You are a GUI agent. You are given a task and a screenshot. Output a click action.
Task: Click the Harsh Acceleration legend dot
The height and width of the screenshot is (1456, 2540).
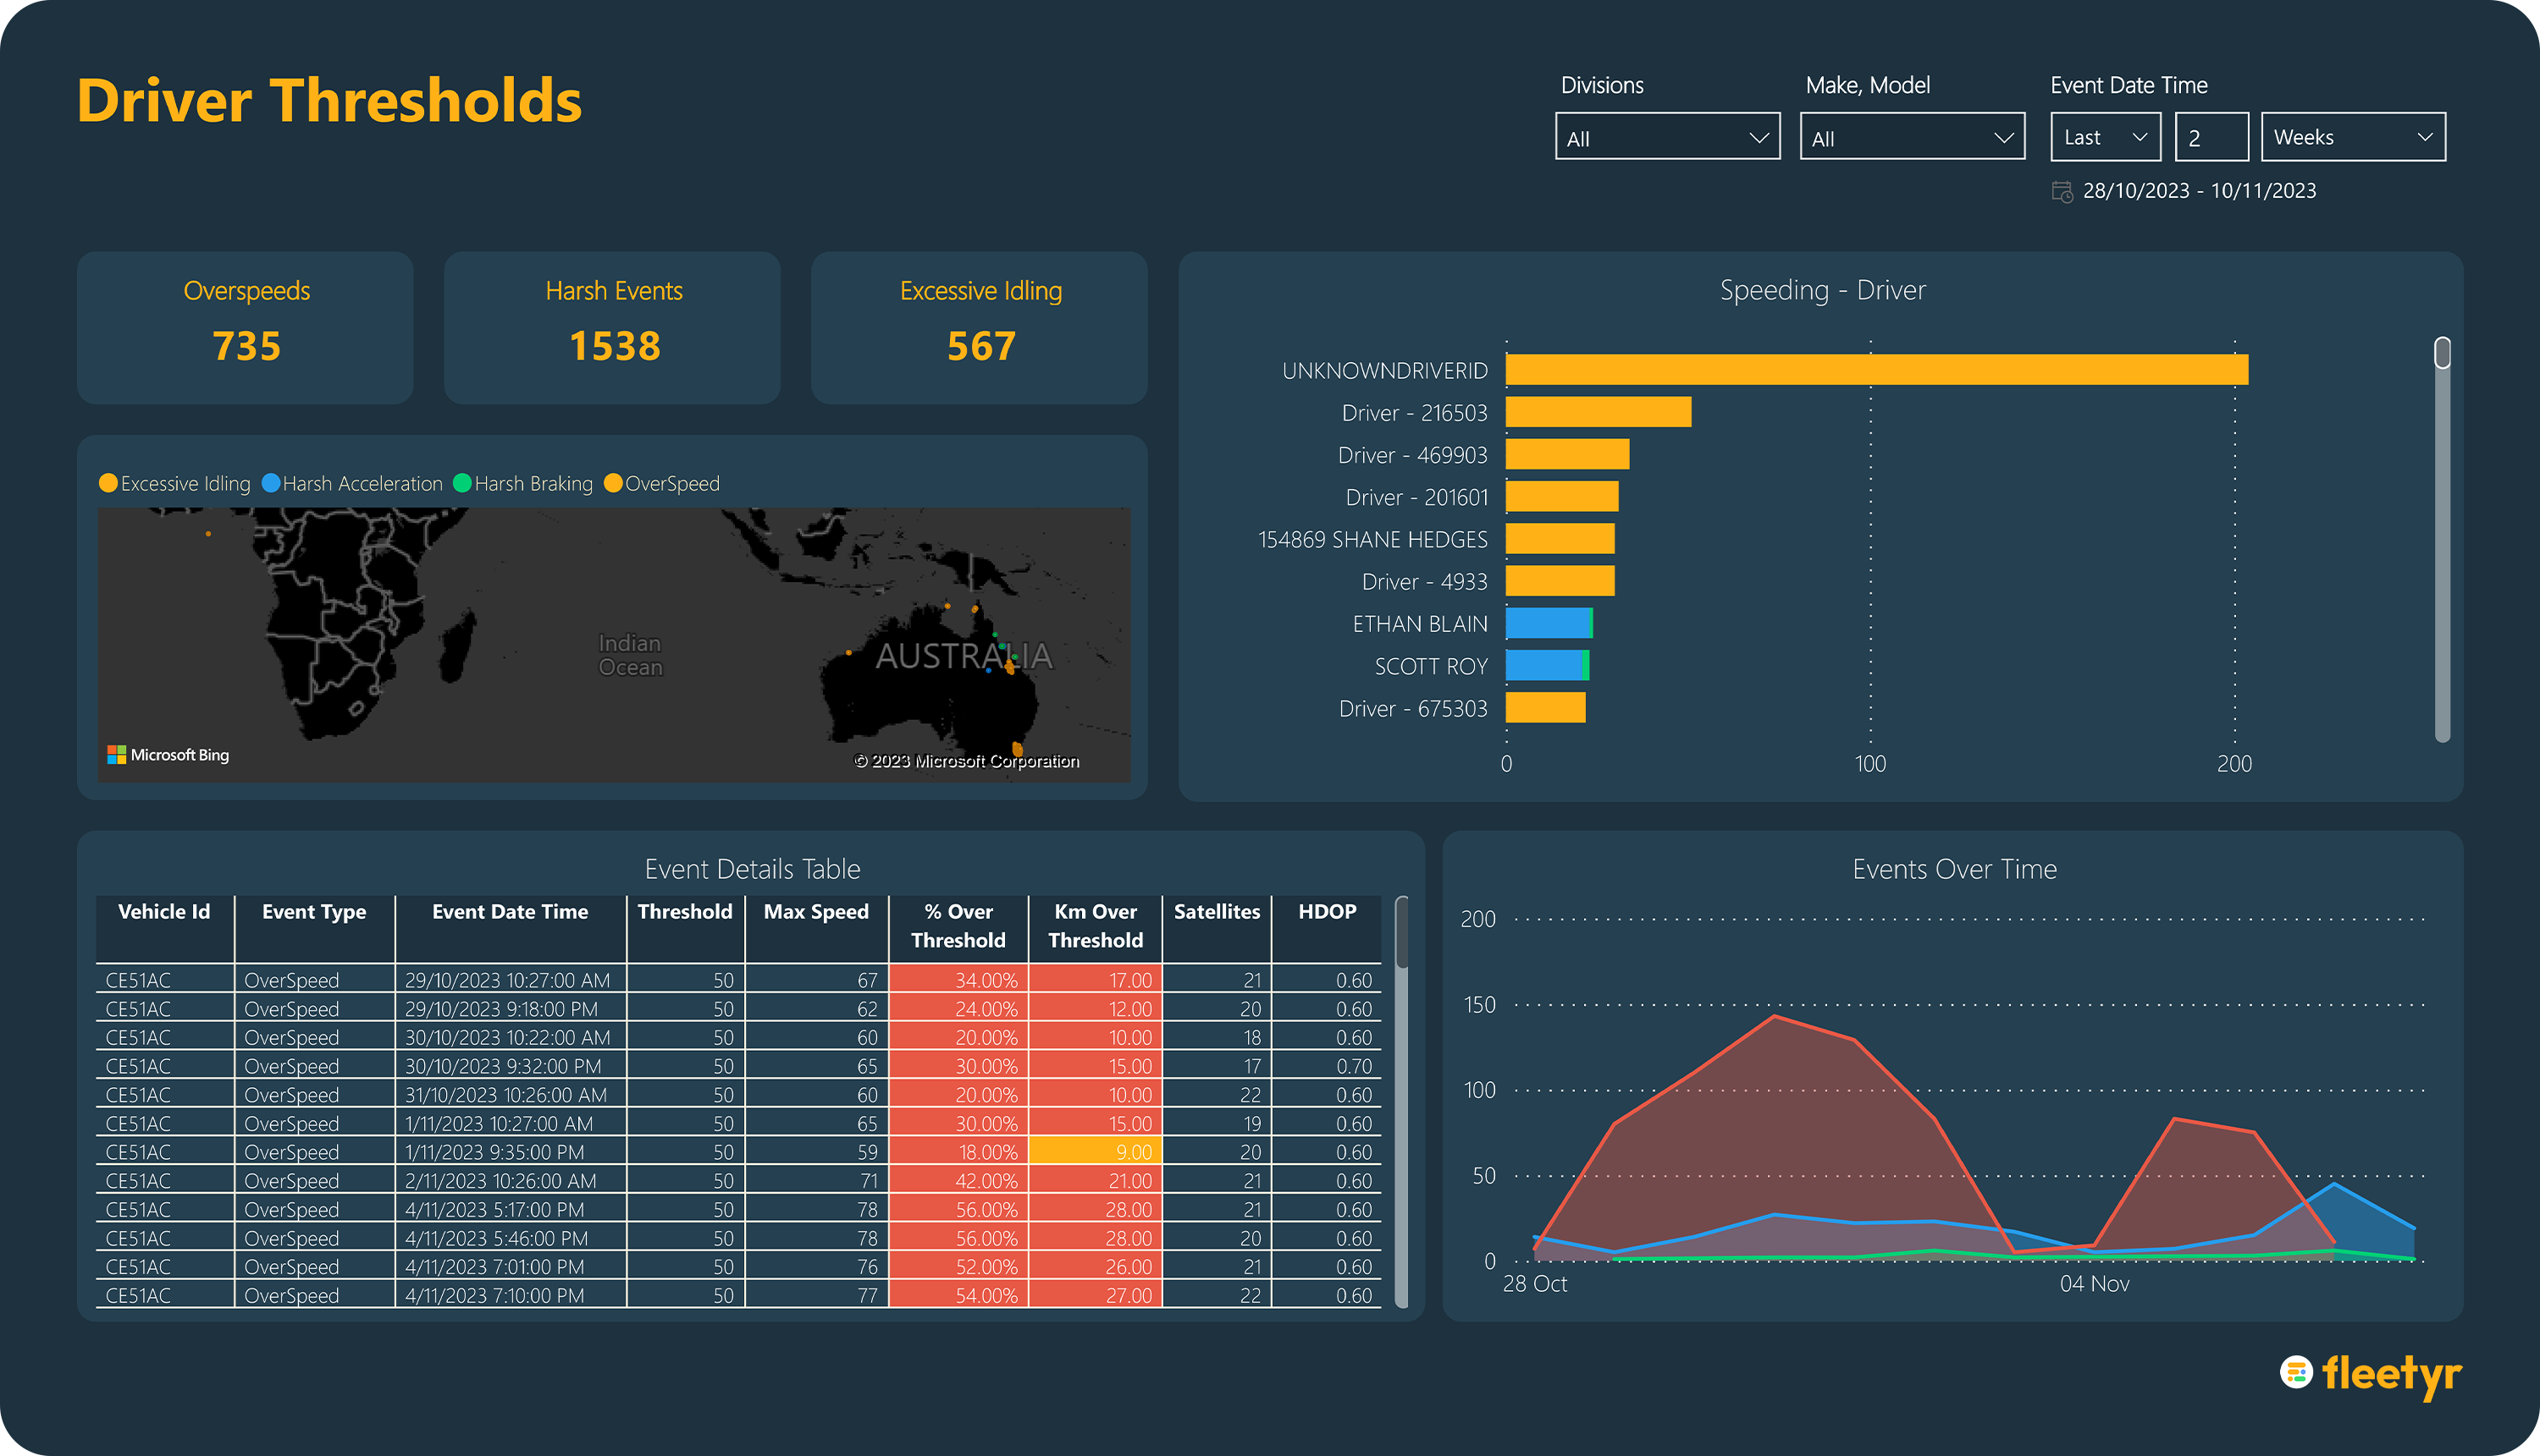[x=270, y=484]
